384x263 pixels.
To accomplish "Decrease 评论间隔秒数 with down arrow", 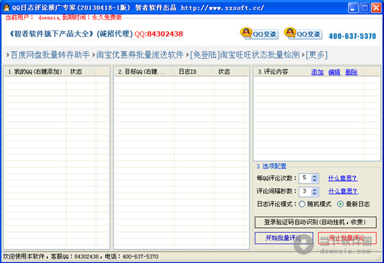I will pos(314,193).
